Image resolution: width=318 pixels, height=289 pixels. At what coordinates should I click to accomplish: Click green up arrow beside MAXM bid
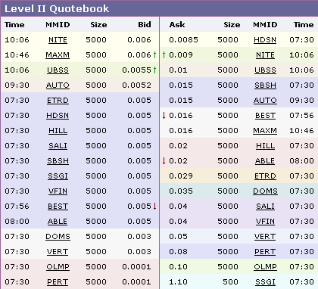154,54
